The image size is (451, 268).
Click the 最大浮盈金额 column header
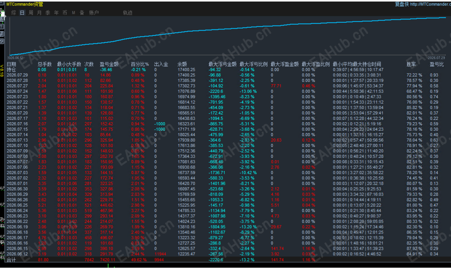click(x=284, y=64)
